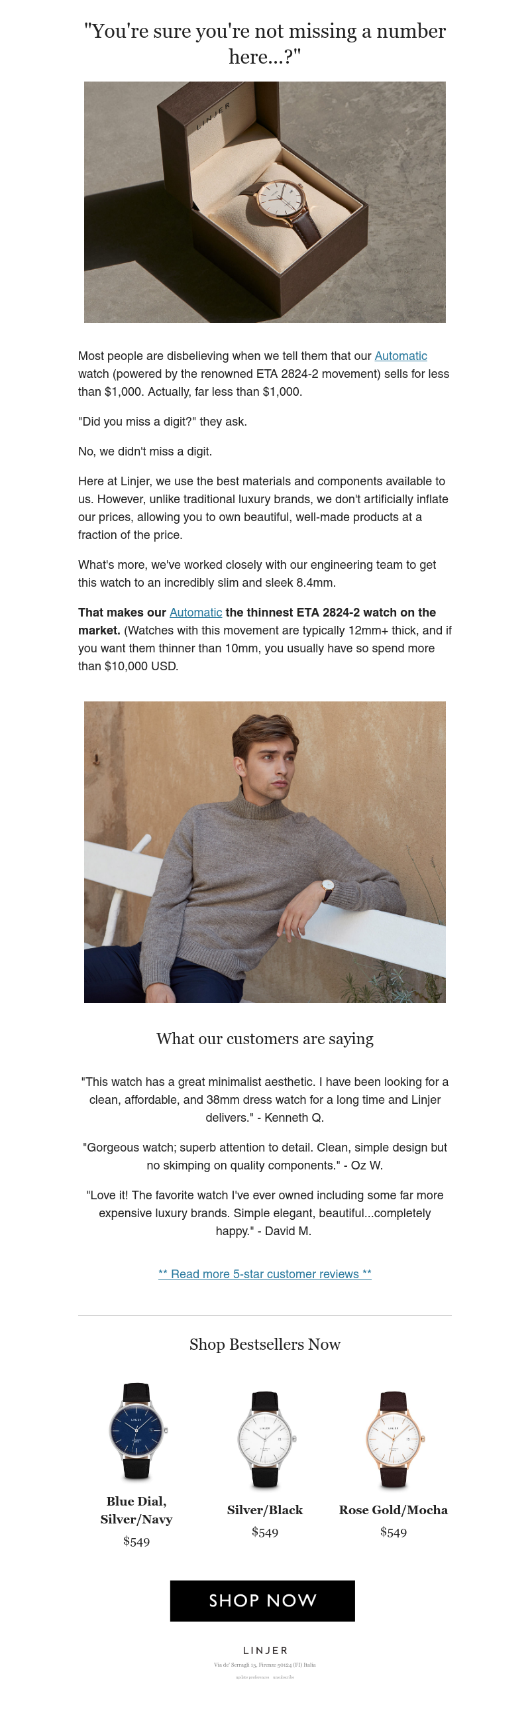Click the update preferences footer link

[x=252, y=1677]
